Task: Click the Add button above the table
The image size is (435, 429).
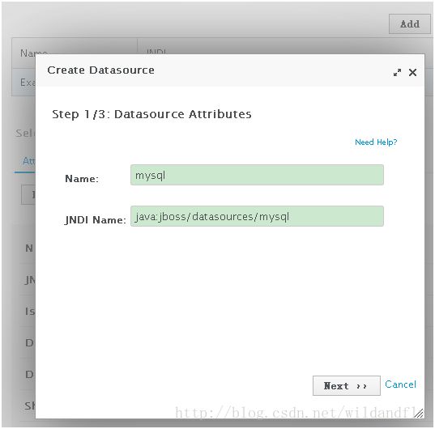Action: (409, 24)
